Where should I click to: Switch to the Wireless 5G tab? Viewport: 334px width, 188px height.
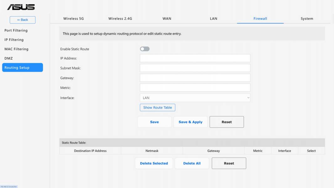point(74,18)
